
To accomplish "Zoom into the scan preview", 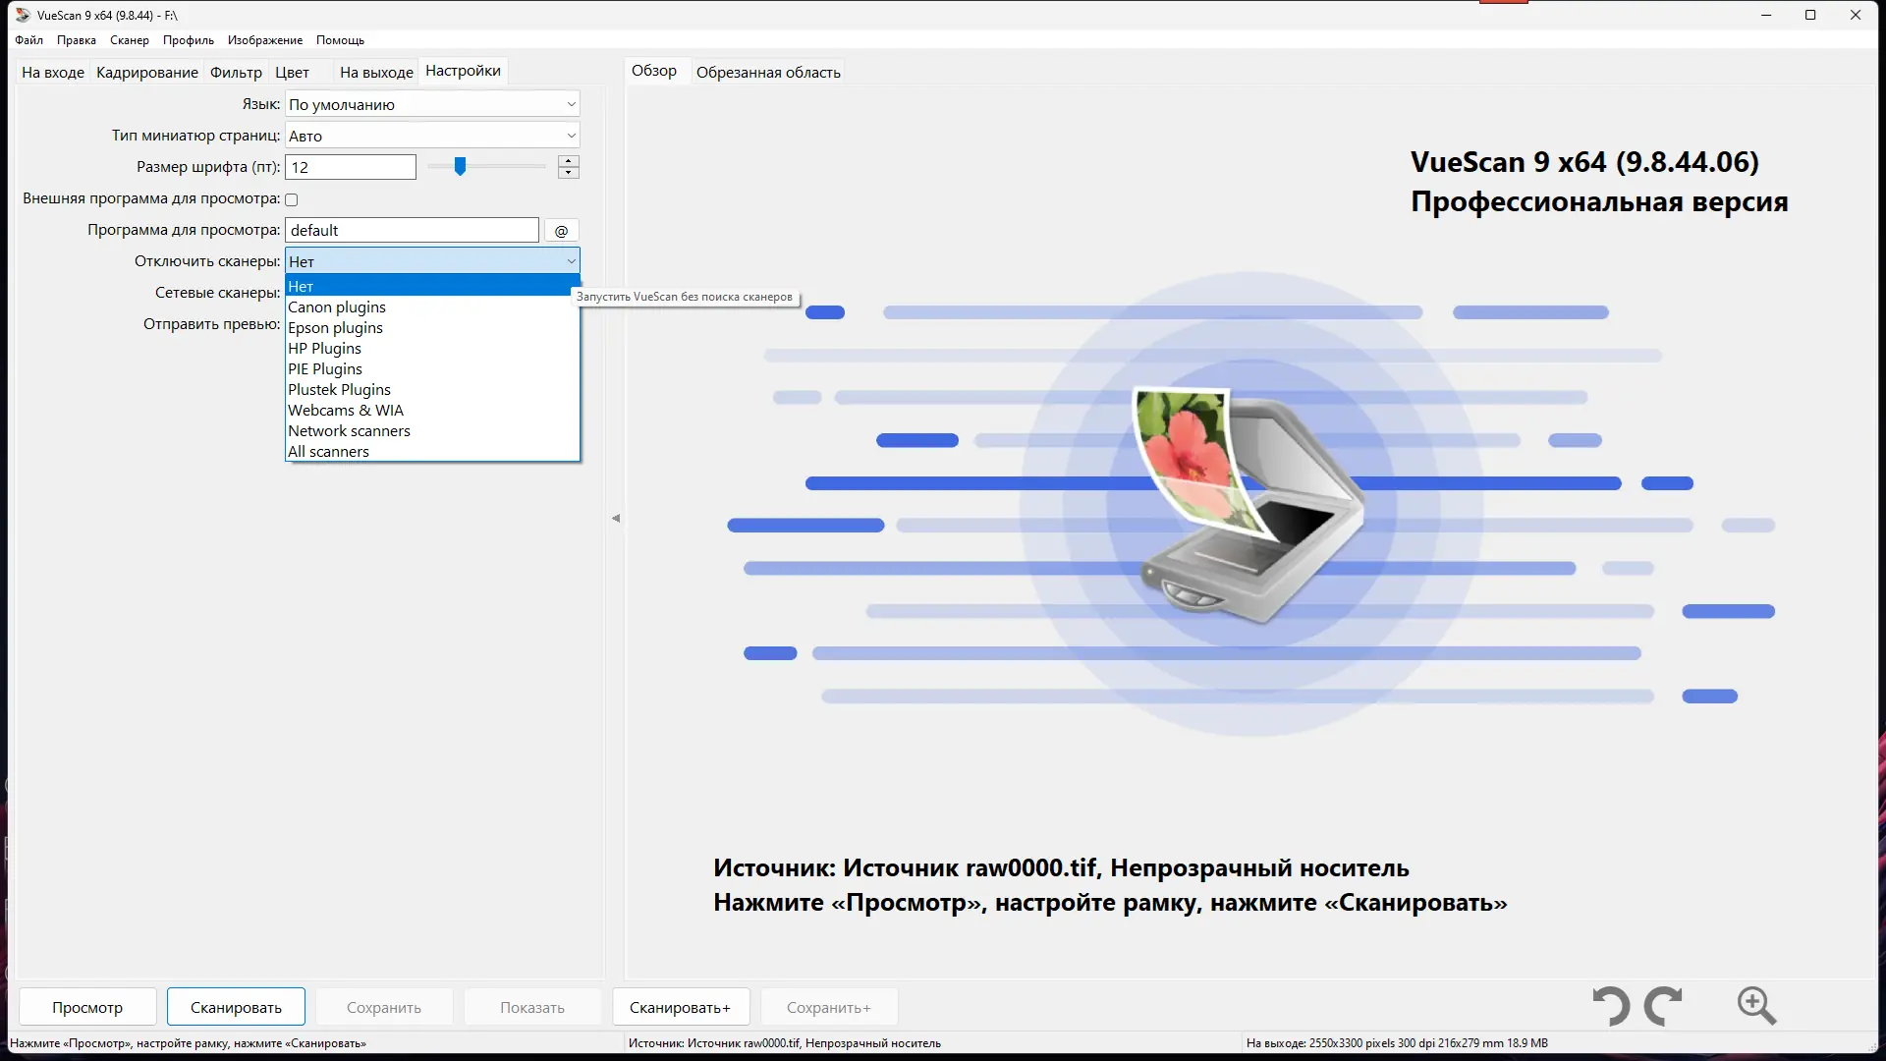I will pyautogui.click(x=1756, y=1006).
